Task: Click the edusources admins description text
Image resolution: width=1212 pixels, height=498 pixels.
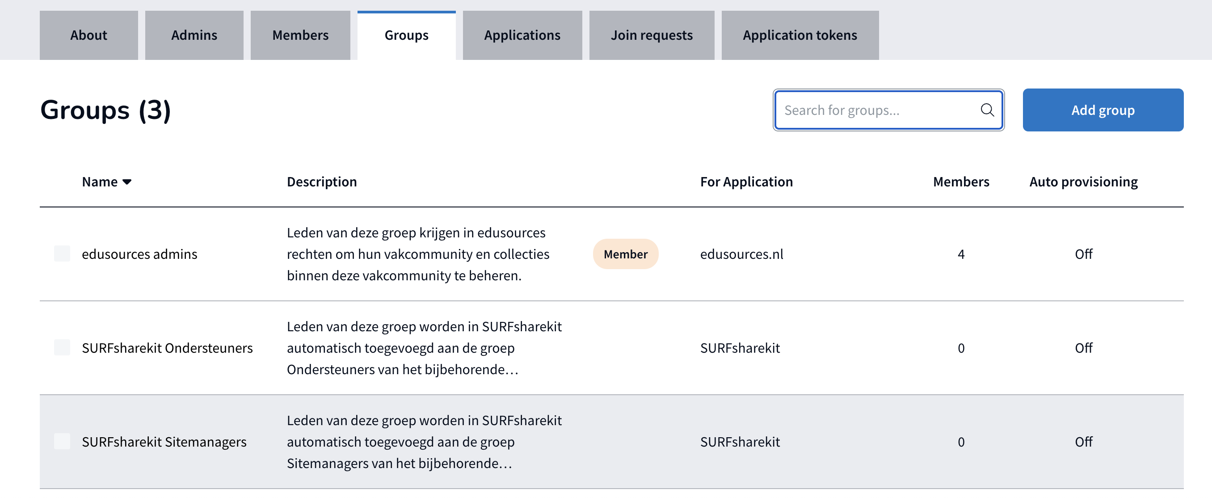Action: point(418,254)
